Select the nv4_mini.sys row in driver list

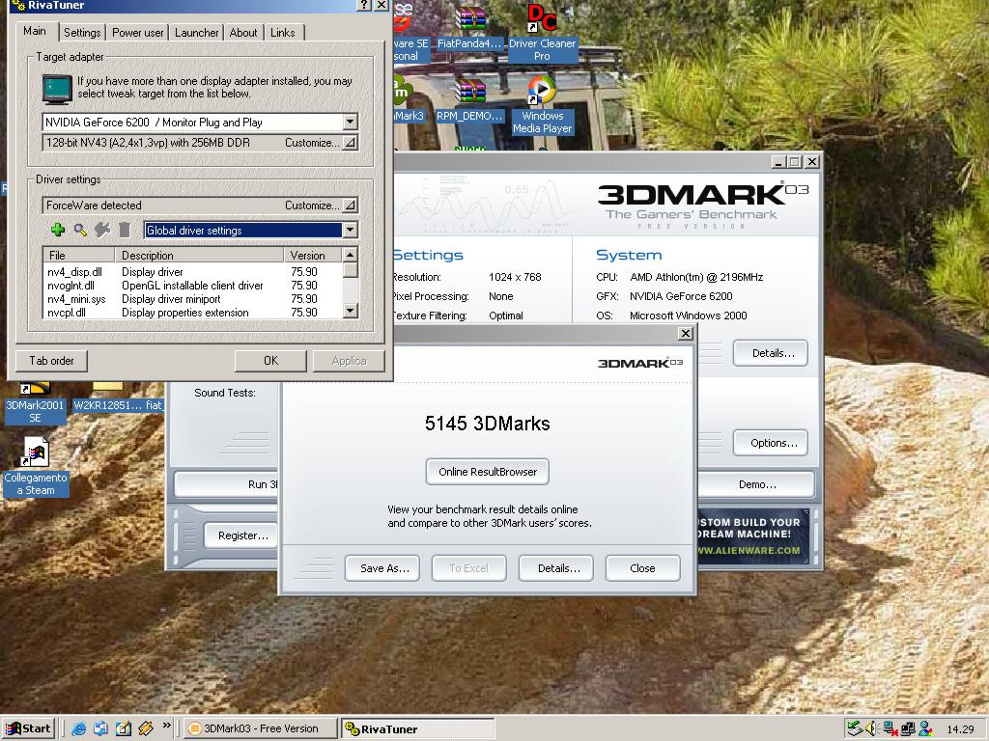click(192, 299)
